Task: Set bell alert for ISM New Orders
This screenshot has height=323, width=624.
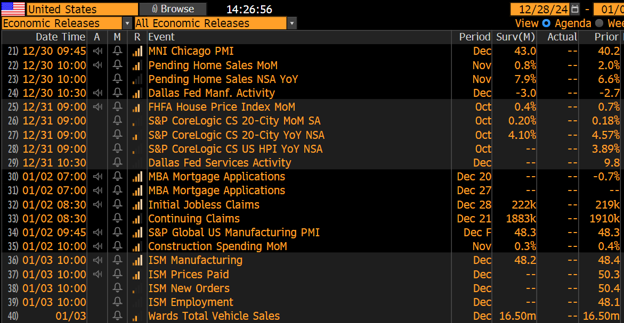Action: click(117, 288)
